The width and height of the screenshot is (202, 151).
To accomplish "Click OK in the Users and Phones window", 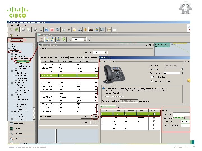I will (86, 123).
